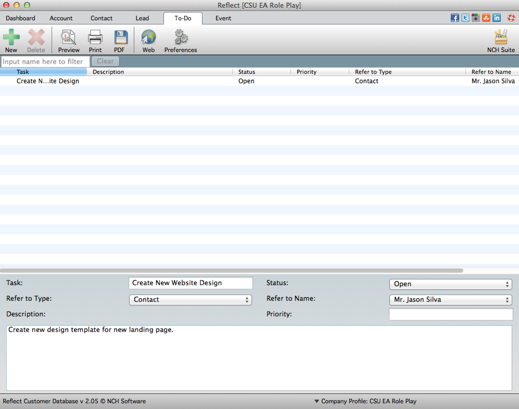Click the green New plus icon
Screen dimensions: 519x409
point(11,37)
